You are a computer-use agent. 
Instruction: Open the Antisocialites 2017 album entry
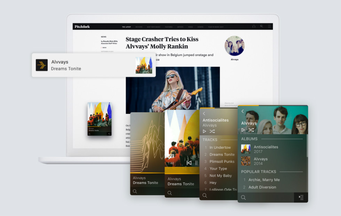tap(265, 149)
